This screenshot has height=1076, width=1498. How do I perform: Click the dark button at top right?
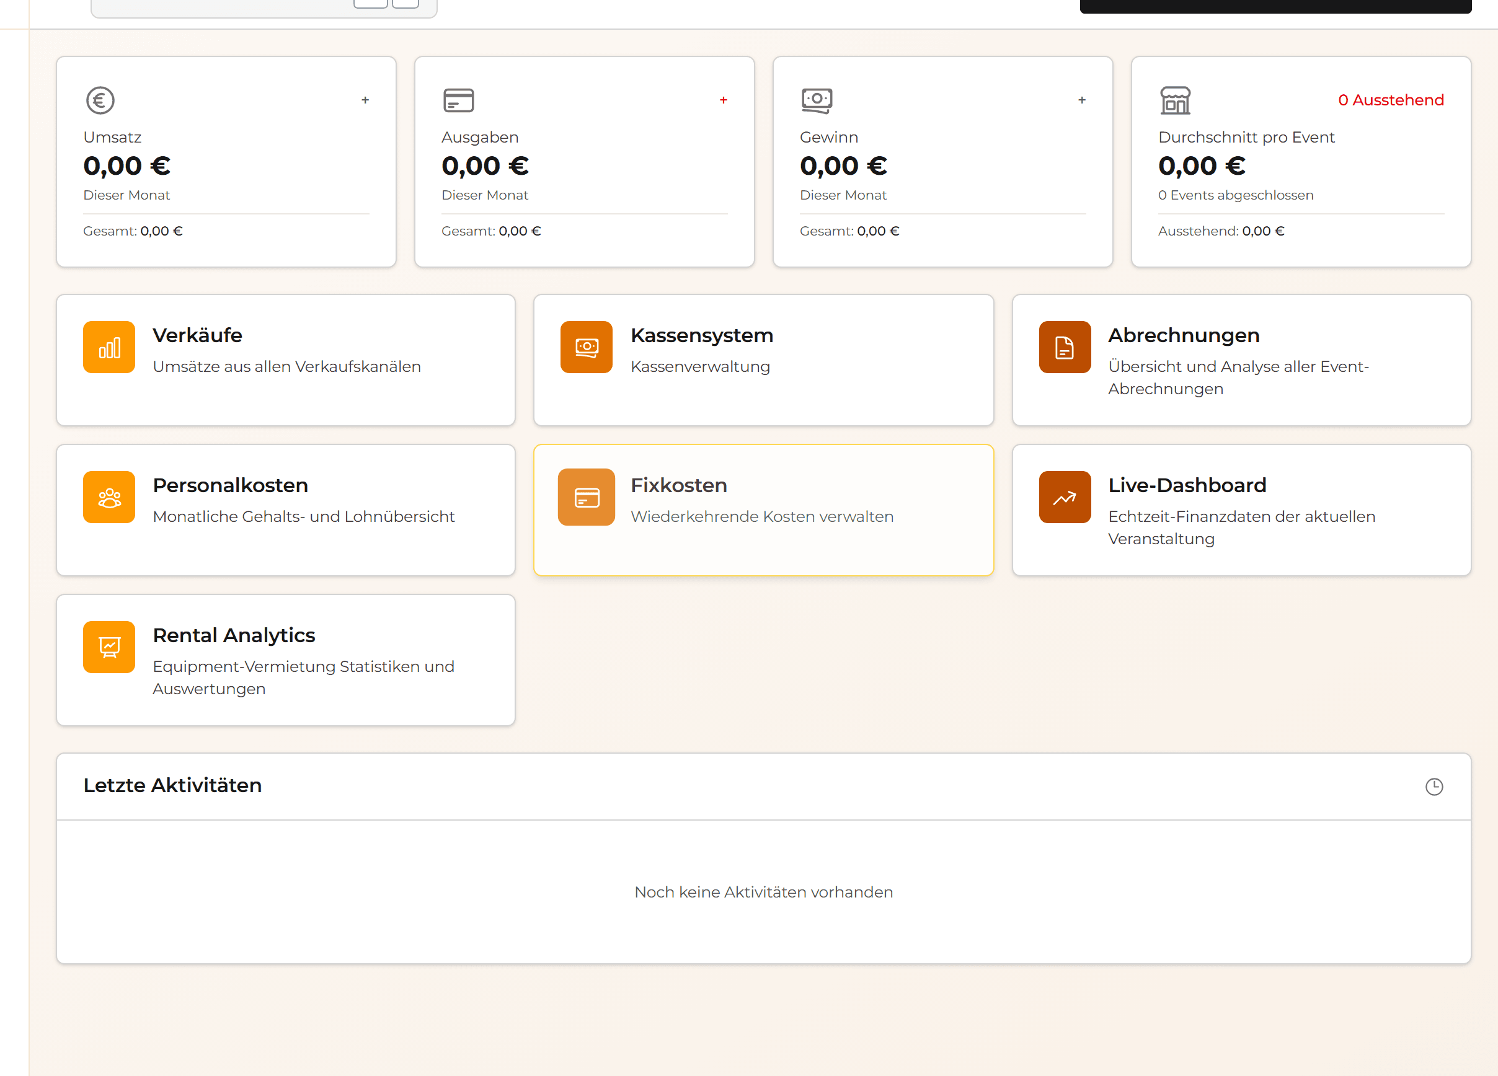coord(1275,6)
